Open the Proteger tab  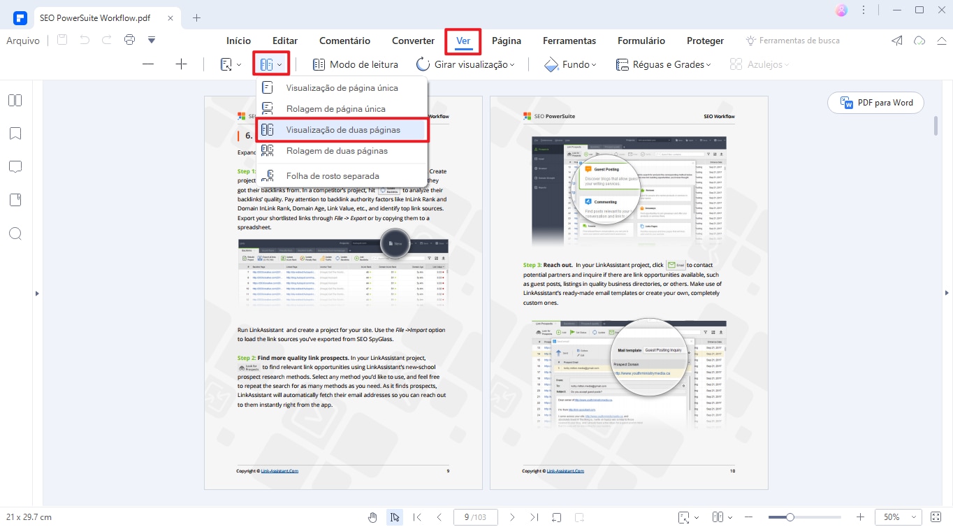coord(706,41)
